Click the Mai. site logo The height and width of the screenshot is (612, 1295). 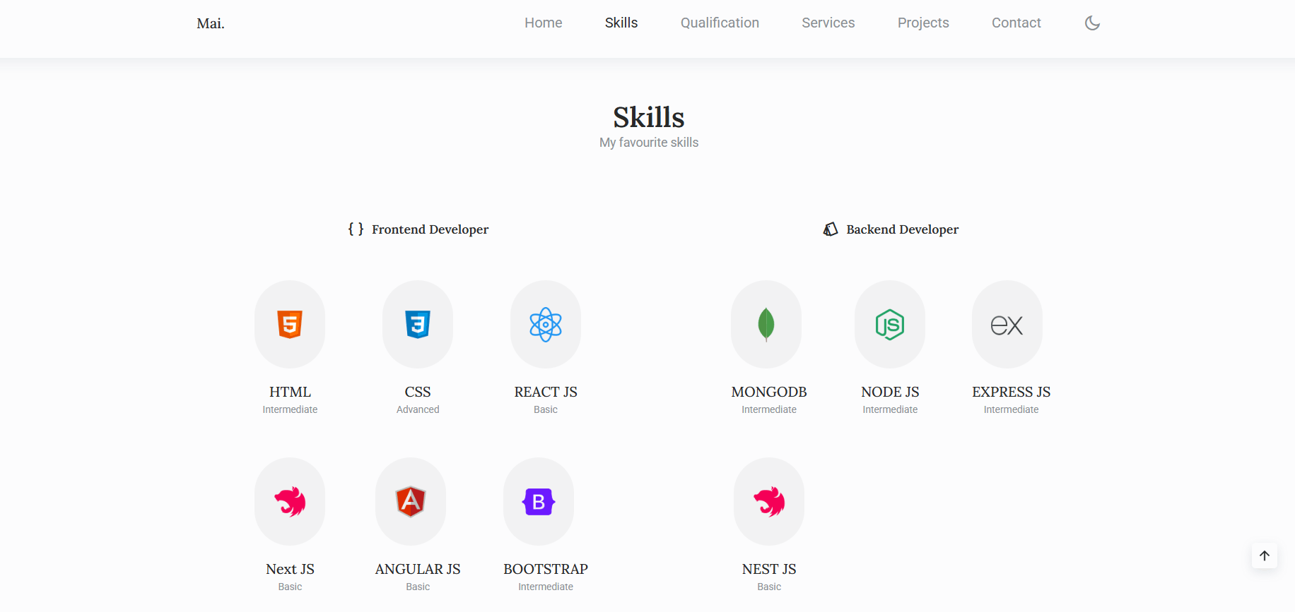(211, 24)
